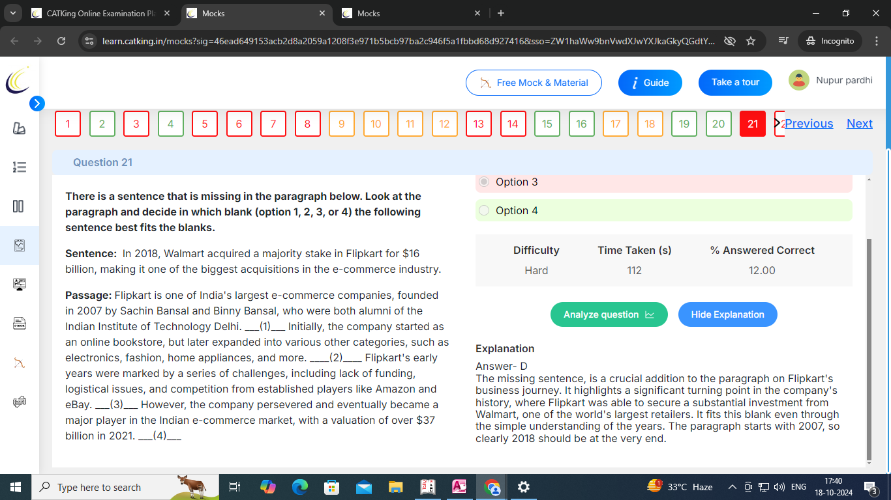Viewport: 891px width, 500px height.
Task: Click the tracking protection eye icon in address bar
Action: pyautogui.click(x=730, y=41)
